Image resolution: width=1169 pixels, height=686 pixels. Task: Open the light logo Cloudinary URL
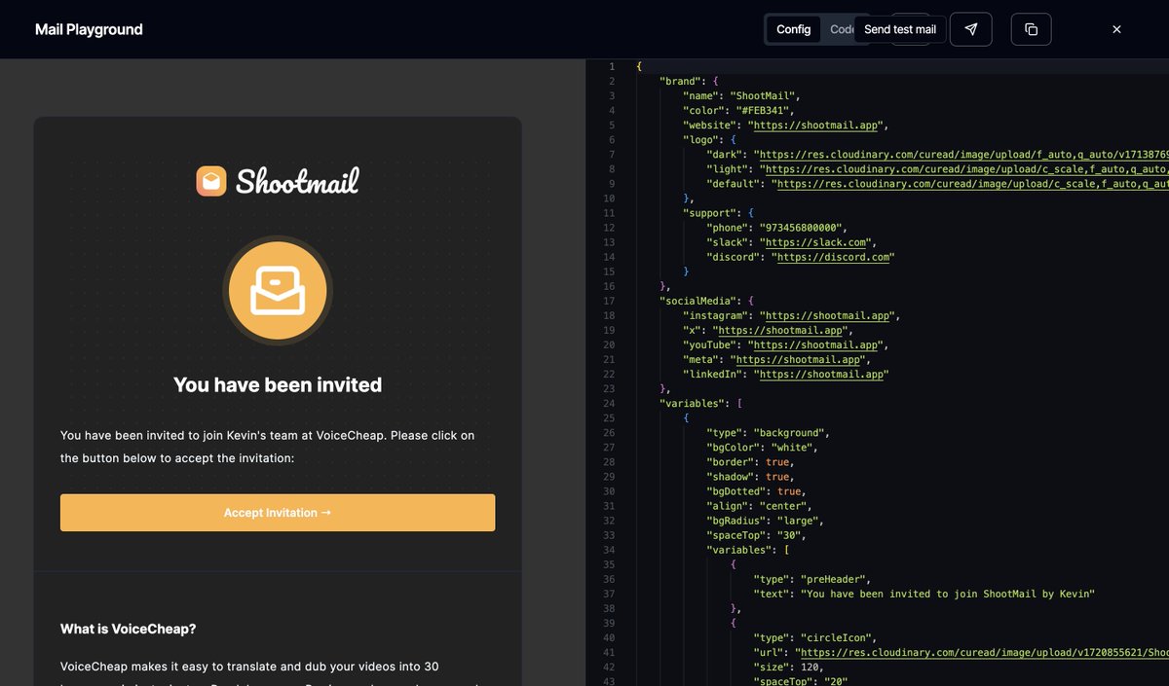[x=965, y=169]
